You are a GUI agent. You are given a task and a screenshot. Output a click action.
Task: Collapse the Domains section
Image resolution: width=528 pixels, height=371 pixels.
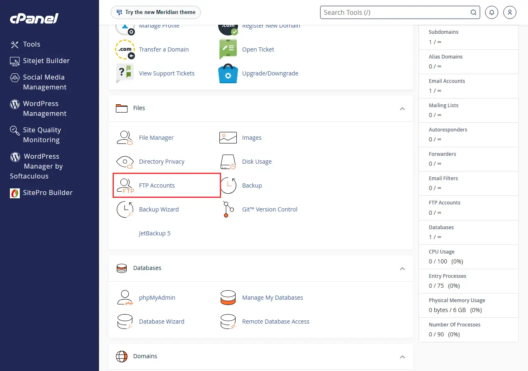point(403,357)
